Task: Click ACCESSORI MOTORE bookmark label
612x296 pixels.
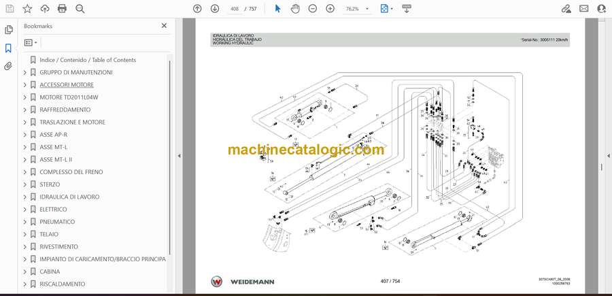Action: click(x=67, y=85)
